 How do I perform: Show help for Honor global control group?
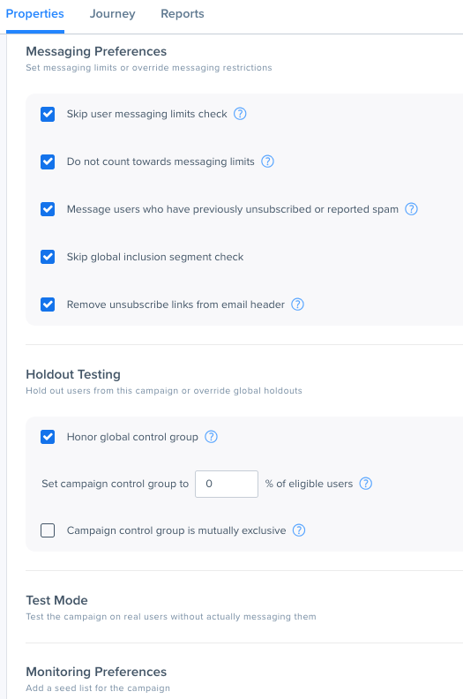point(212,437)
